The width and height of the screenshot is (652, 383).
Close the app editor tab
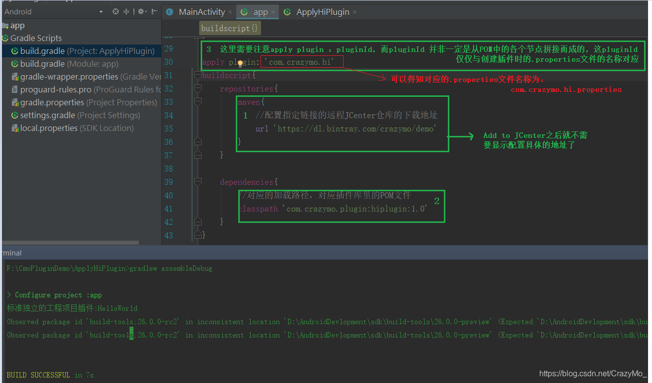click(x=273, y=12)
